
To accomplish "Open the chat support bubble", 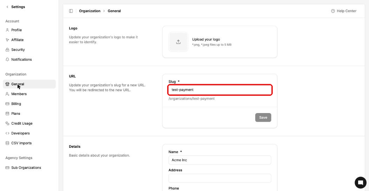I will (361, 183).
